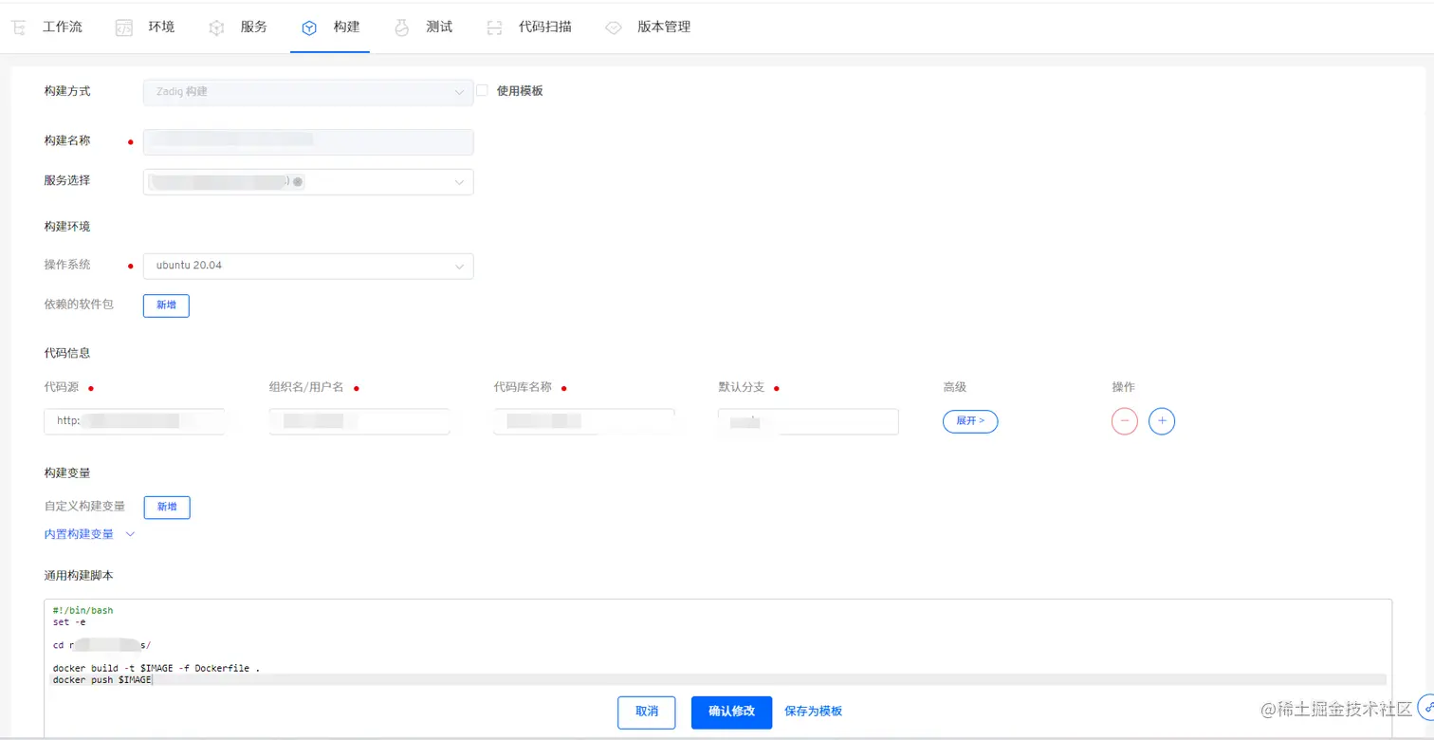The width and height of the screenshot is (1434, 740).
Task: Click the cube icon beside 构建
Action: (309, 28)
